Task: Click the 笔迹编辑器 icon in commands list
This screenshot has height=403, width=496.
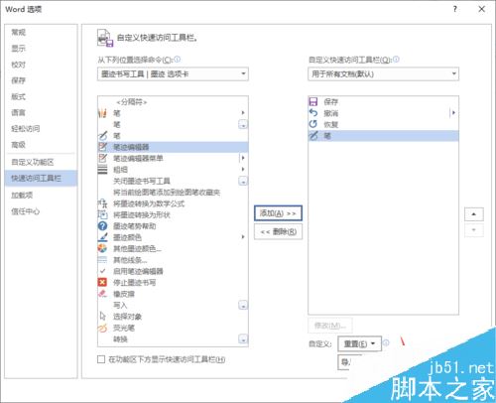Action: point(103,147)
